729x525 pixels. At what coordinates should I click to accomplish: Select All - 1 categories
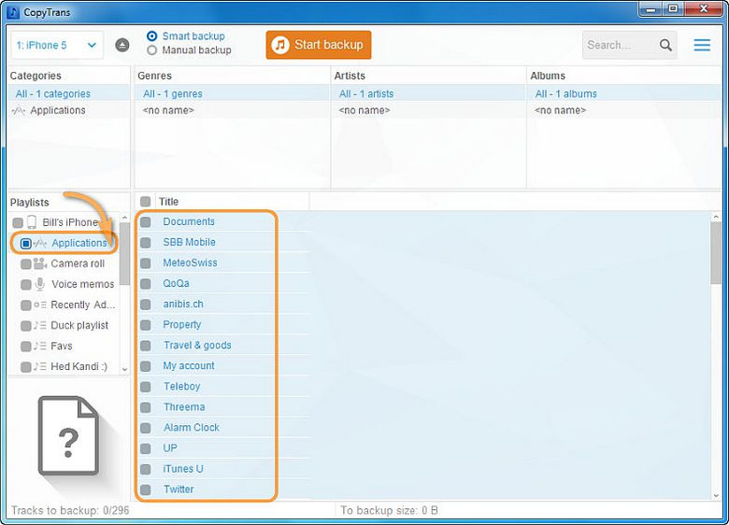click(69, 93)
